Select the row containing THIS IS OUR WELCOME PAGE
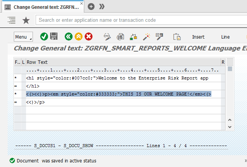The width and height of the screenshot is (247, 167). (x=119, y=94)
